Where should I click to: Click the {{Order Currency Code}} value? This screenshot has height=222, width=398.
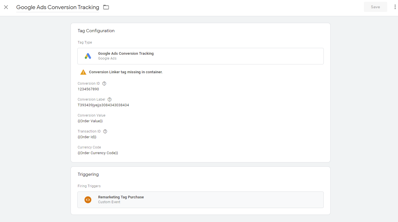98,153
